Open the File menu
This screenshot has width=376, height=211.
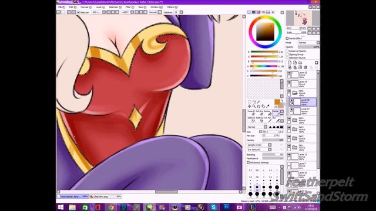pyautogui.click(x=61, y=7)
